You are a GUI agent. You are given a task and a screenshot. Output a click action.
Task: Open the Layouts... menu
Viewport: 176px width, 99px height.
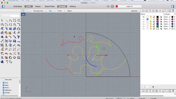coord(135,11)
